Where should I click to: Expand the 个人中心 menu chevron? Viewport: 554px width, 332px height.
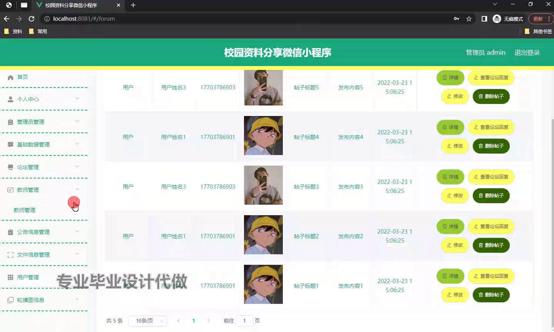[77, 98]
